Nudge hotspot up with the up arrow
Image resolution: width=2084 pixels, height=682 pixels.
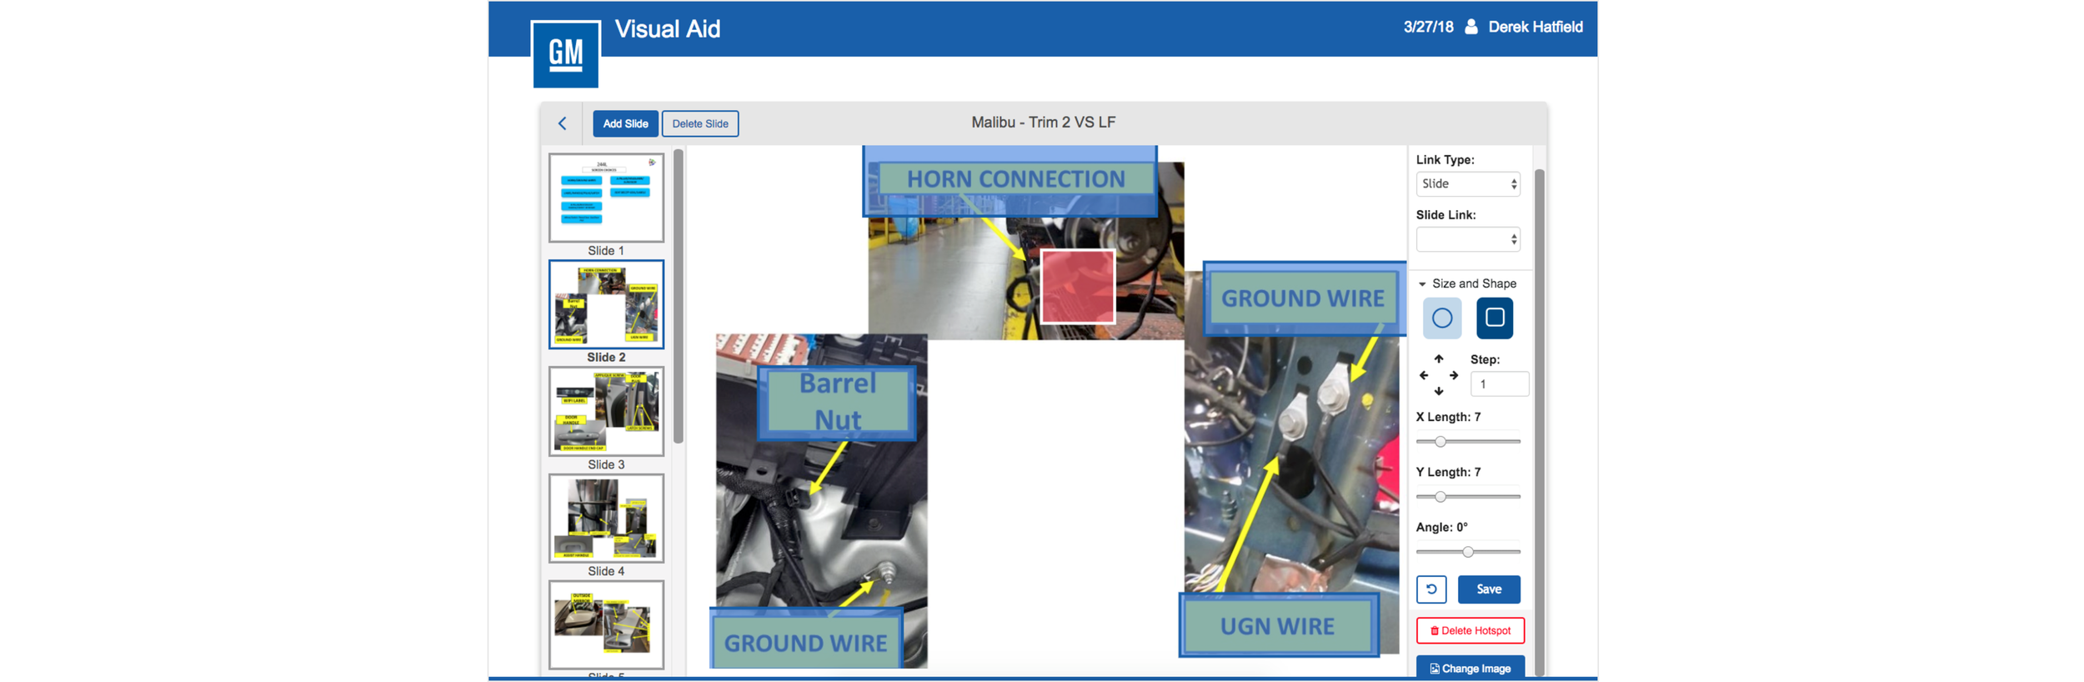[x=1439, y=359]
